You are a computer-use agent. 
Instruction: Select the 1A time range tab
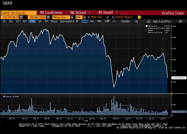click(40, 21)
